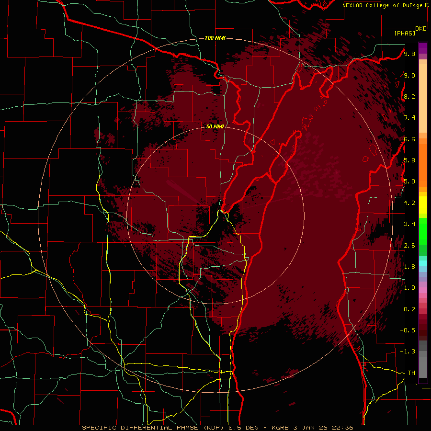The height and width of the screenshot is (431, 431).
Task: Click the 7.4 scale value
Action: coord(409,118)
